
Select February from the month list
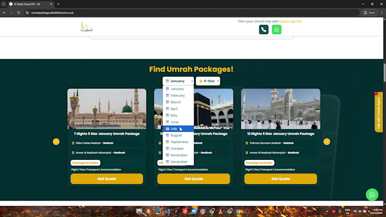point(178,96)
